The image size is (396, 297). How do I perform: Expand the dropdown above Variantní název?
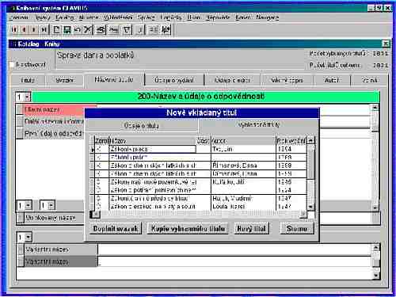[29, 238]
